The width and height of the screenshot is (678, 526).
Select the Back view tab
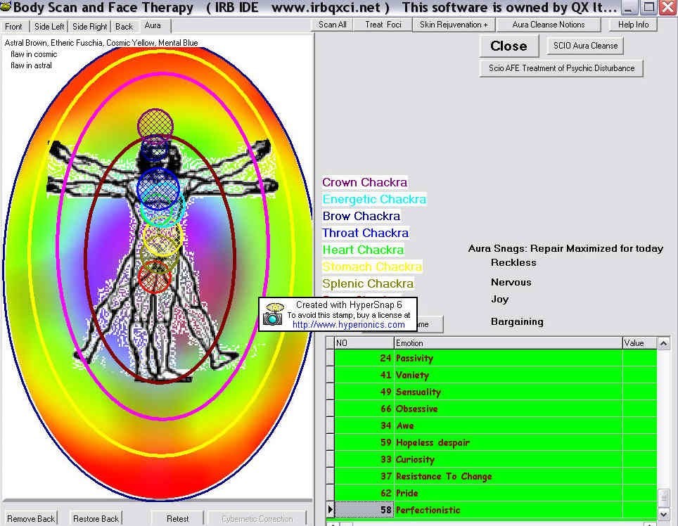coord(124,27)
